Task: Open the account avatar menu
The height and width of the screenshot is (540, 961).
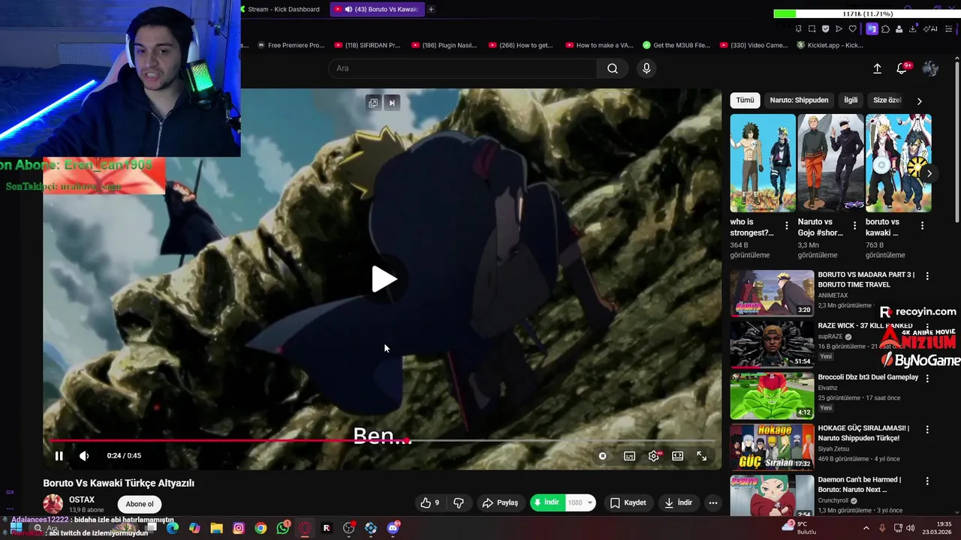Action: click(930, 68)
